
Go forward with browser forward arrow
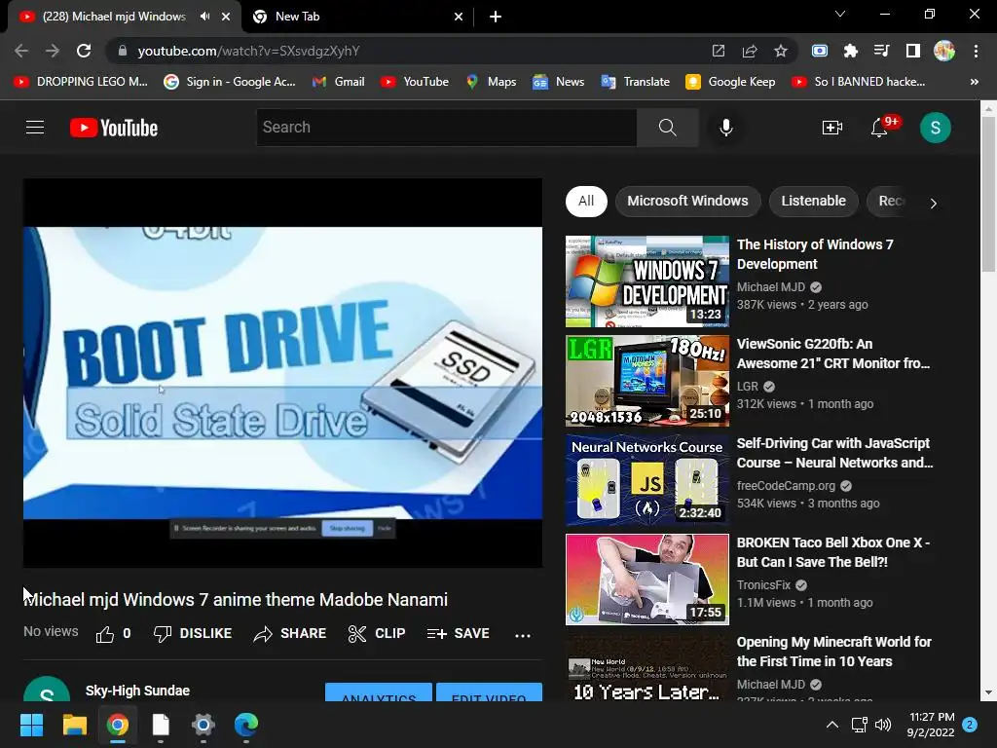53,51
